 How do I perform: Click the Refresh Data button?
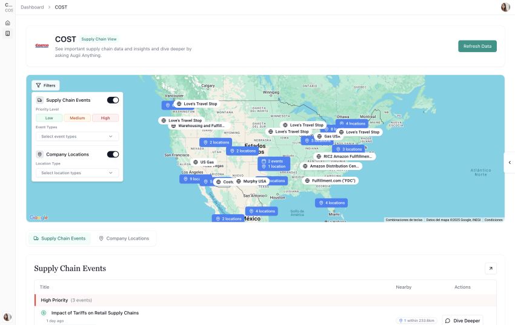point(477,46)
